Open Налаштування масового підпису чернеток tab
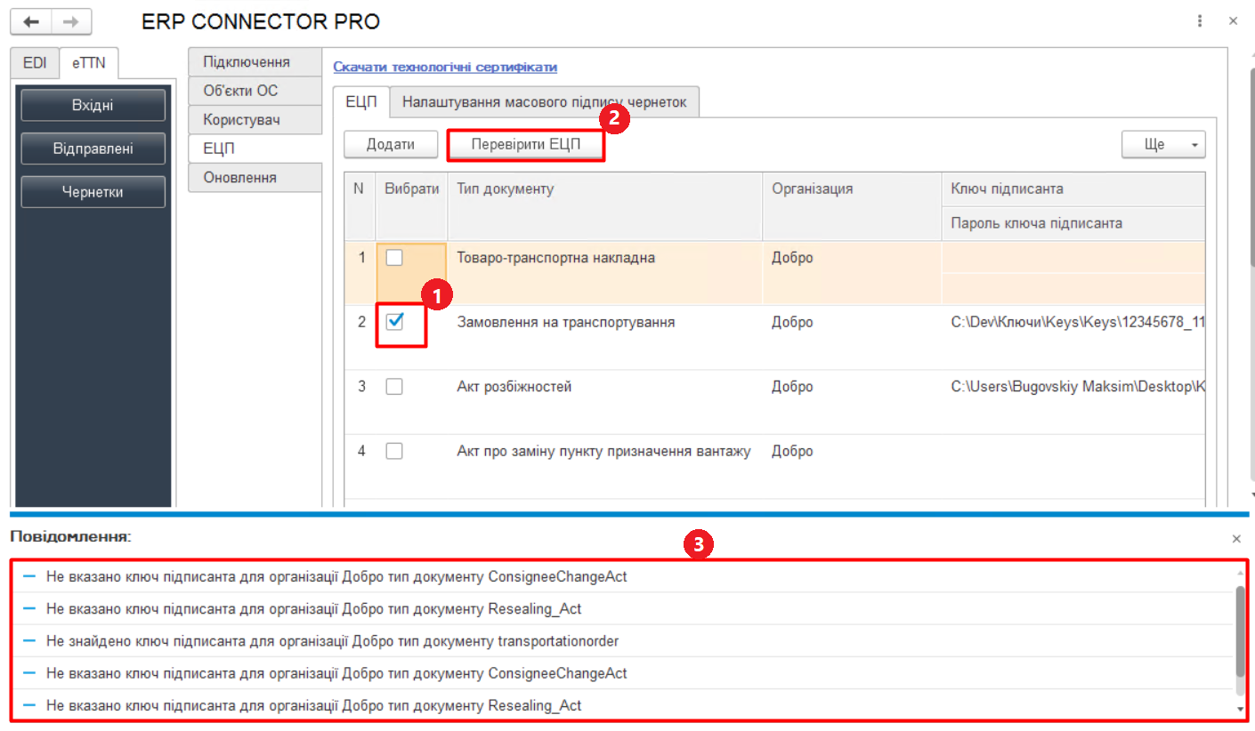This screenshot has width=1255, height=731. 544,102
